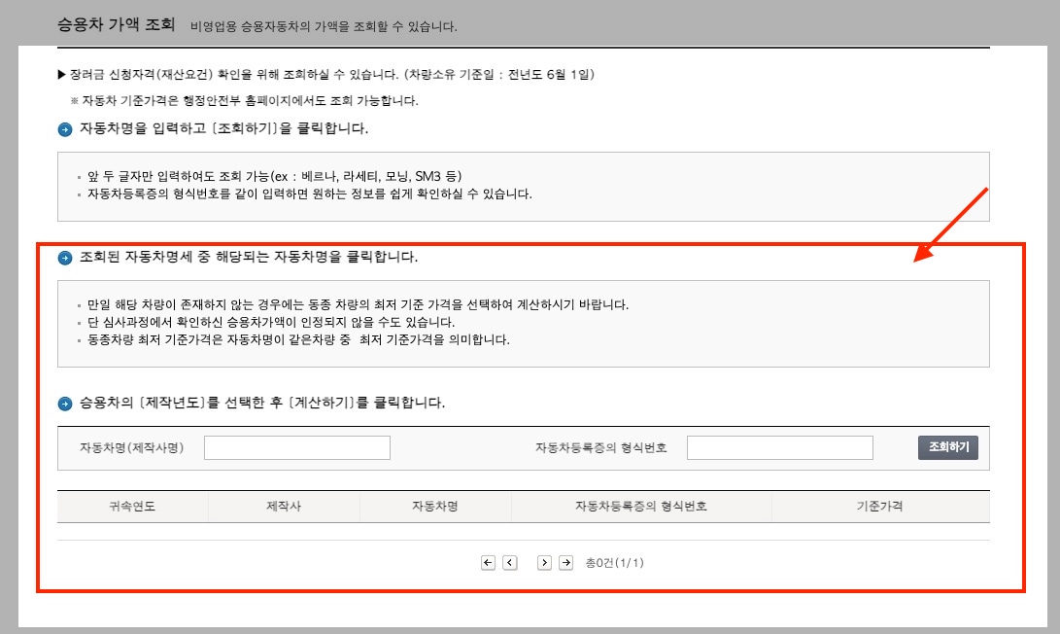This screenshot has height=634, width=1060.
Task: Click the last-page pagination arrow icon
Action: coord(565,561)
